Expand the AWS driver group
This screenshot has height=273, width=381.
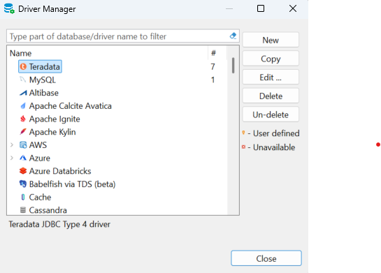coord(12,145)
